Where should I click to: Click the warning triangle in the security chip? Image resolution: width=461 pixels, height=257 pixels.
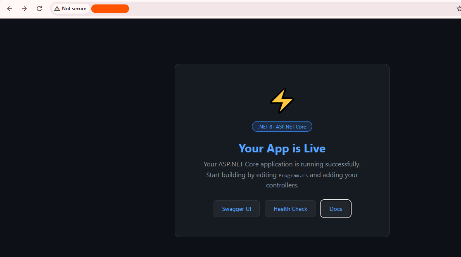(57, 9)
